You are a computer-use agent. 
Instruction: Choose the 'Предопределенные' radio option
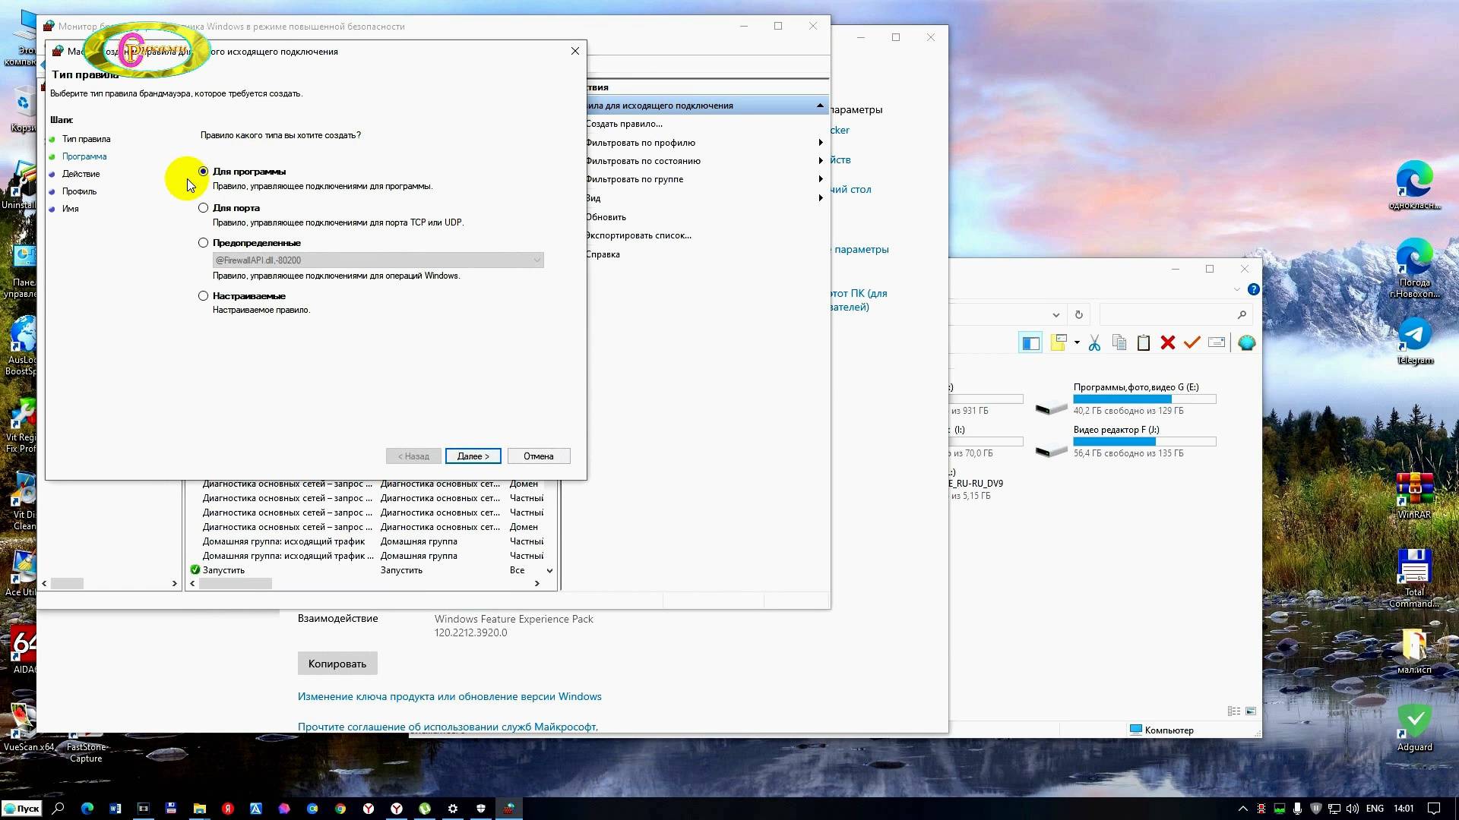point(203,243)
